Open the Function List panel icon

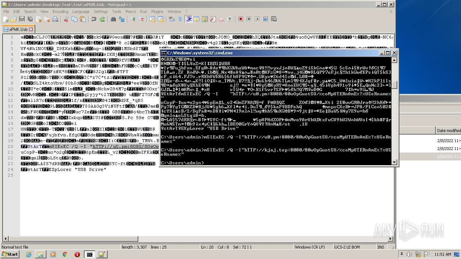coord(213,19)
